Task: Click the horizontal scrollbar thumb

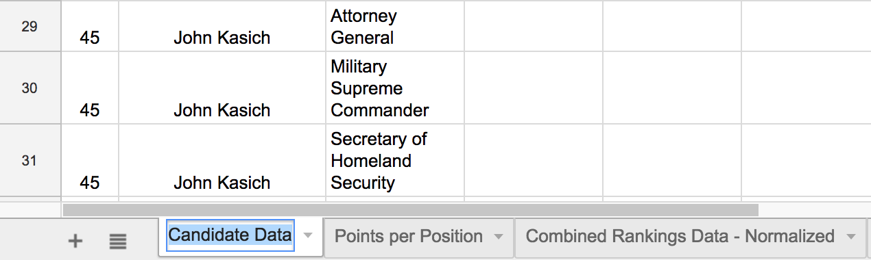Action: tap(410, 209)
